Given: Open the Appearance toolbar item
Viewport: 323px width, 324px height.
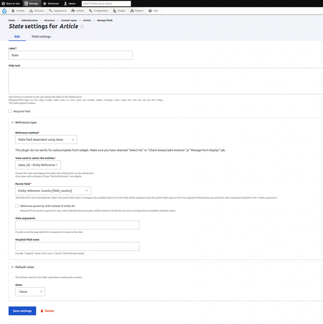Looking at the screenshot, I should (58, 11).
